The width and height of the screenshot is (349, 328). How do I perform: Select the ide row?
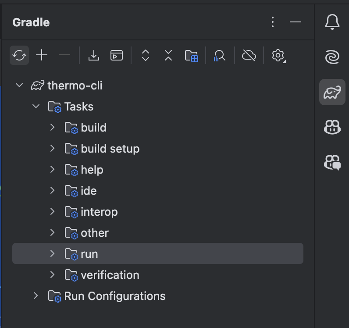pos(158,191)
